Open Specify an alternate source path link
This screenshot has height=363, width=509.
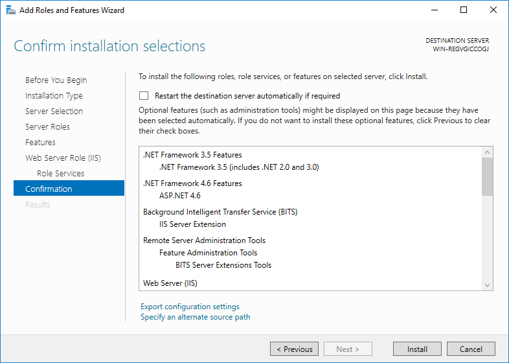coord(195,317)
